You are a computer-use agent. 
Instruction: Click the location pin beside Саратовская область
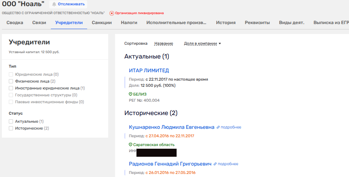(x=130, y=145)
